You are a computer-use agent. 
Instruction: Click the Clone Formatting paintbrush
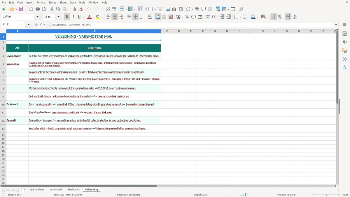tap(75, 9)
